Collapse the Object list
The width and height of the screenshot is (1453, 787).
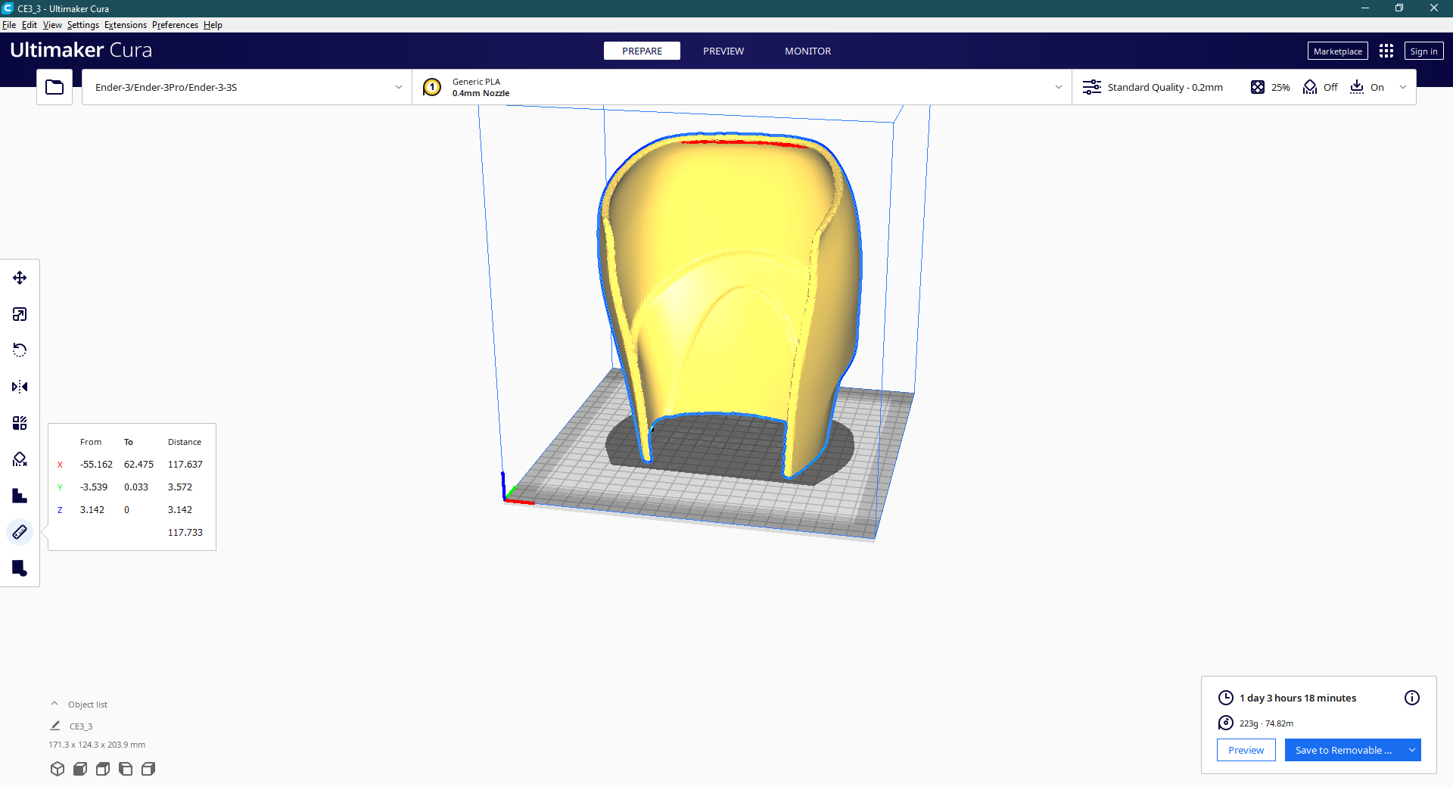[x=54, y=704]
